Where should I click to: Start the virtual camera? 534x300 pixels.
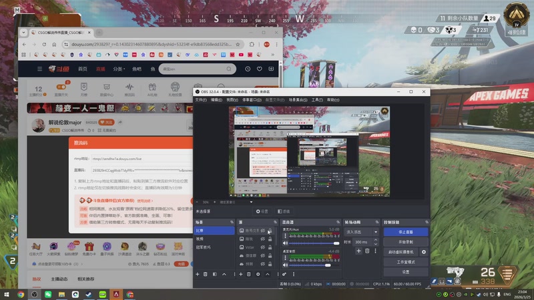(x=401, y=252)
